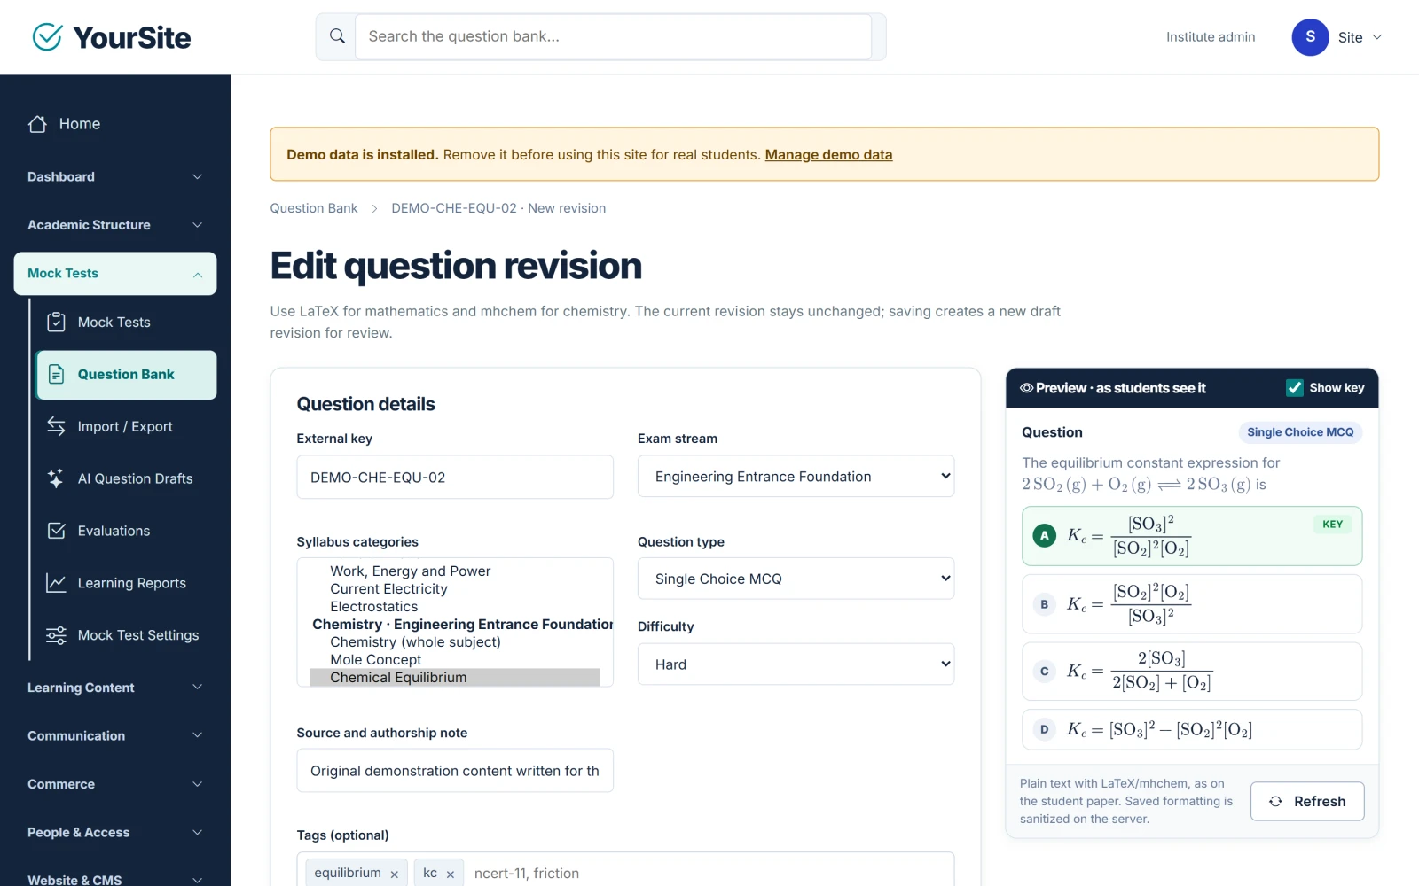Click the Home house icon
This screenshot has height=886, width=1419.
point(37,124)
